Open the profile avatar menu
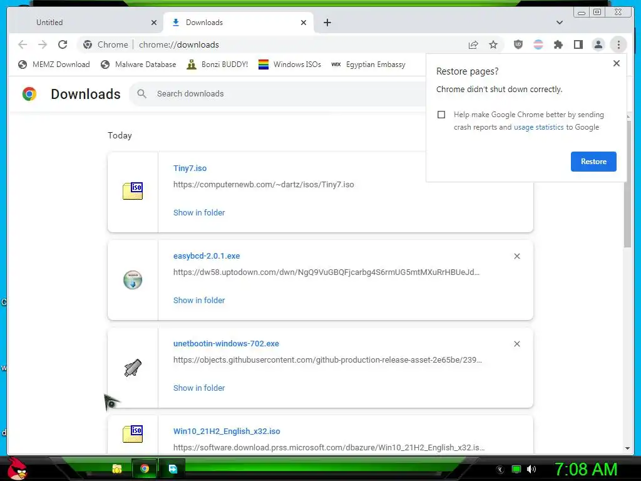Screen dimensions: 641x481 pyautogui.click(x=598, y=44)
